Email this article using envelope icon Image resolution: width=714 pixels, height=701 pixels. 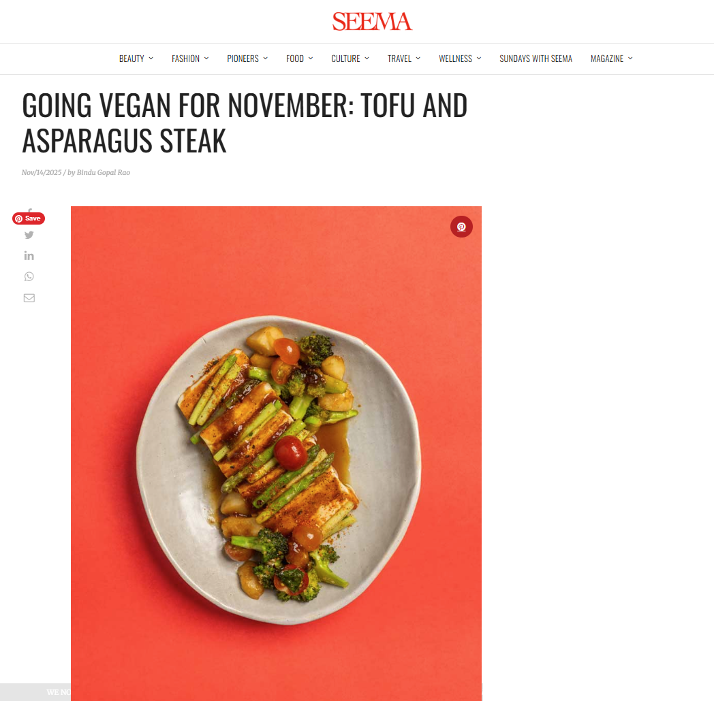29,298
